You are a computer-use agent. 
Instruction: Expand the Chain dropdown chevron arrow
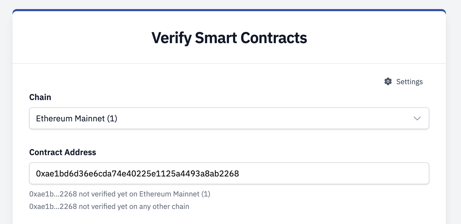coord(417,118)
